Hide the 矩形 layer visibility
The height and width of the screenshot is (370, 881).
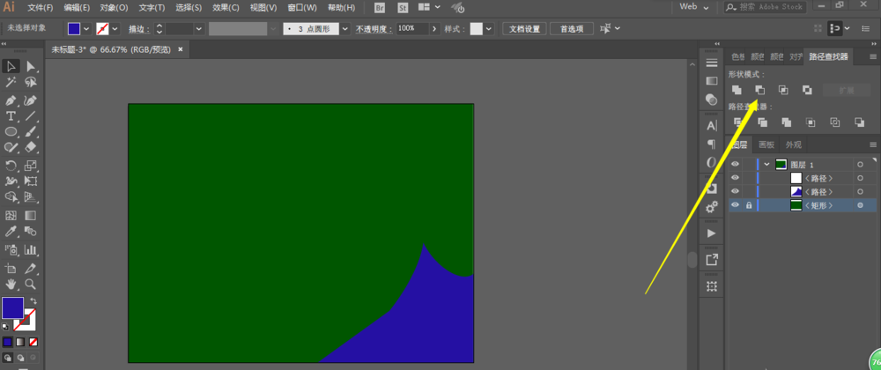tap(735, 205)
